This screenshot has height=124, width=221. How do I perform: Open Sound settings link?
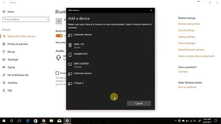[186, 30]
